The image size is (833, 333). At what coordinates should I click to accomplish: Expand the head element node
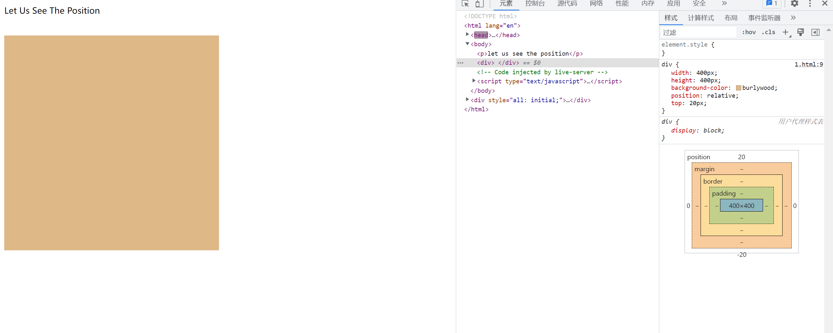(x=468, y=35)
